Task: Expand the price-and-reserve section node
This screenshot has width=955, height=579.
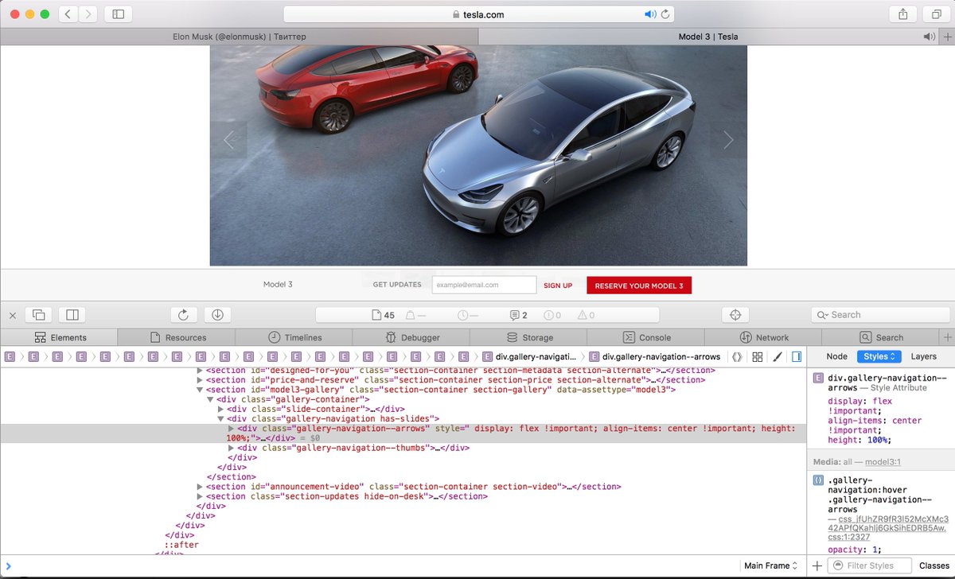Action: 201,380
